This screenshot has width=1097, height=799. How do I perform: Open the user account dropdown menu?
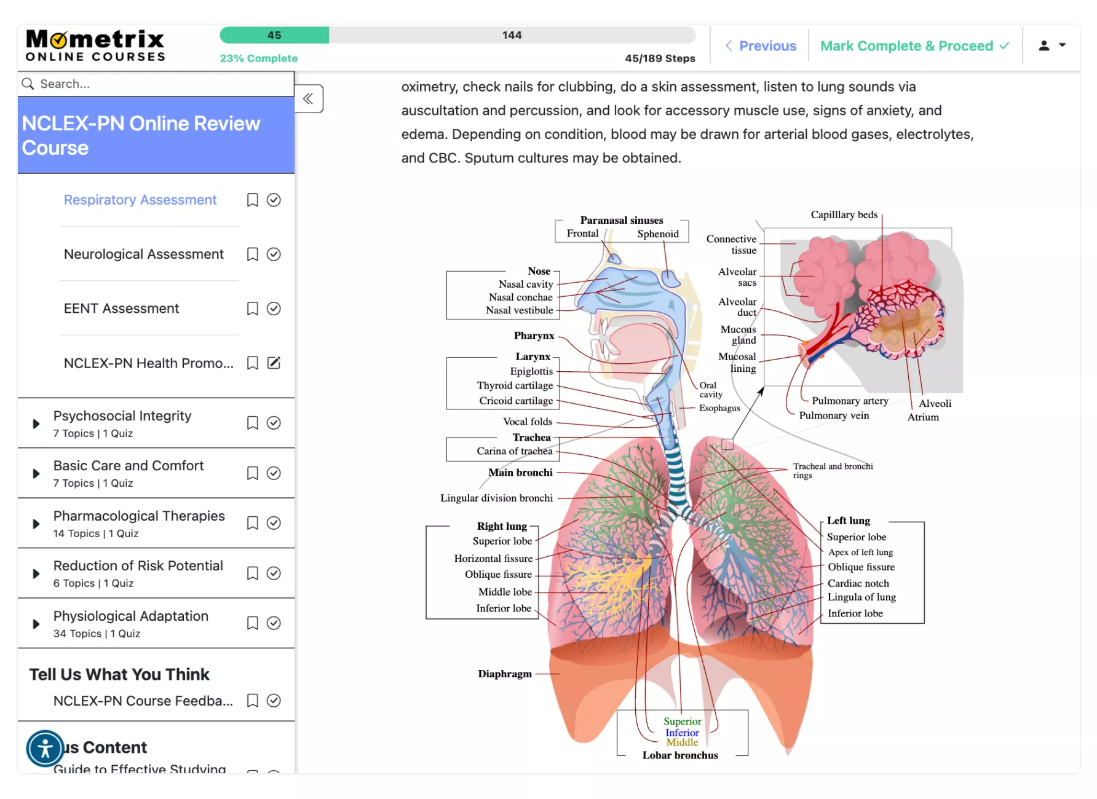pyautogui.click(x=1051, y=45)
